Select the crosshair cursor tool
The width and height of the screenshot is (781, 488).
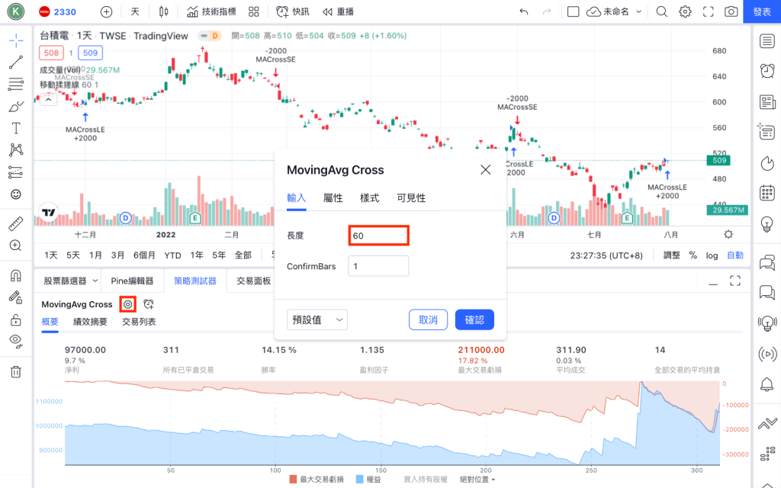[x=16, y=40]
